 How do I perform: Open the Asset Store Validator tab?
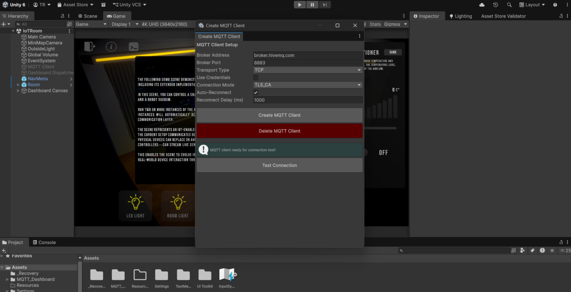[x=503, y=16]
